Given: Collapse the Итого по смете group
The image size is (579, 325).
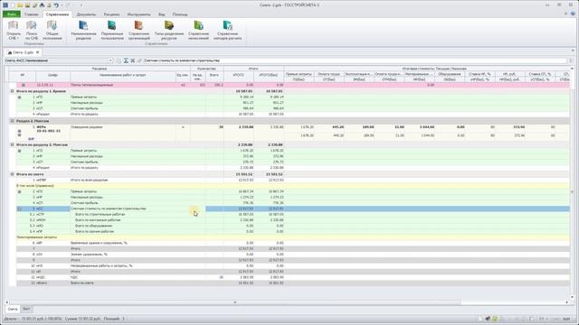Looking at the screenshot, I should coord(12,174).
